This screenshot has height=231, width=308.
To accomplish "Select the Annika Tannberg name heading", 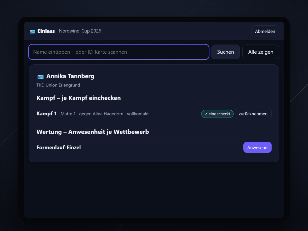I will [70, 76].
